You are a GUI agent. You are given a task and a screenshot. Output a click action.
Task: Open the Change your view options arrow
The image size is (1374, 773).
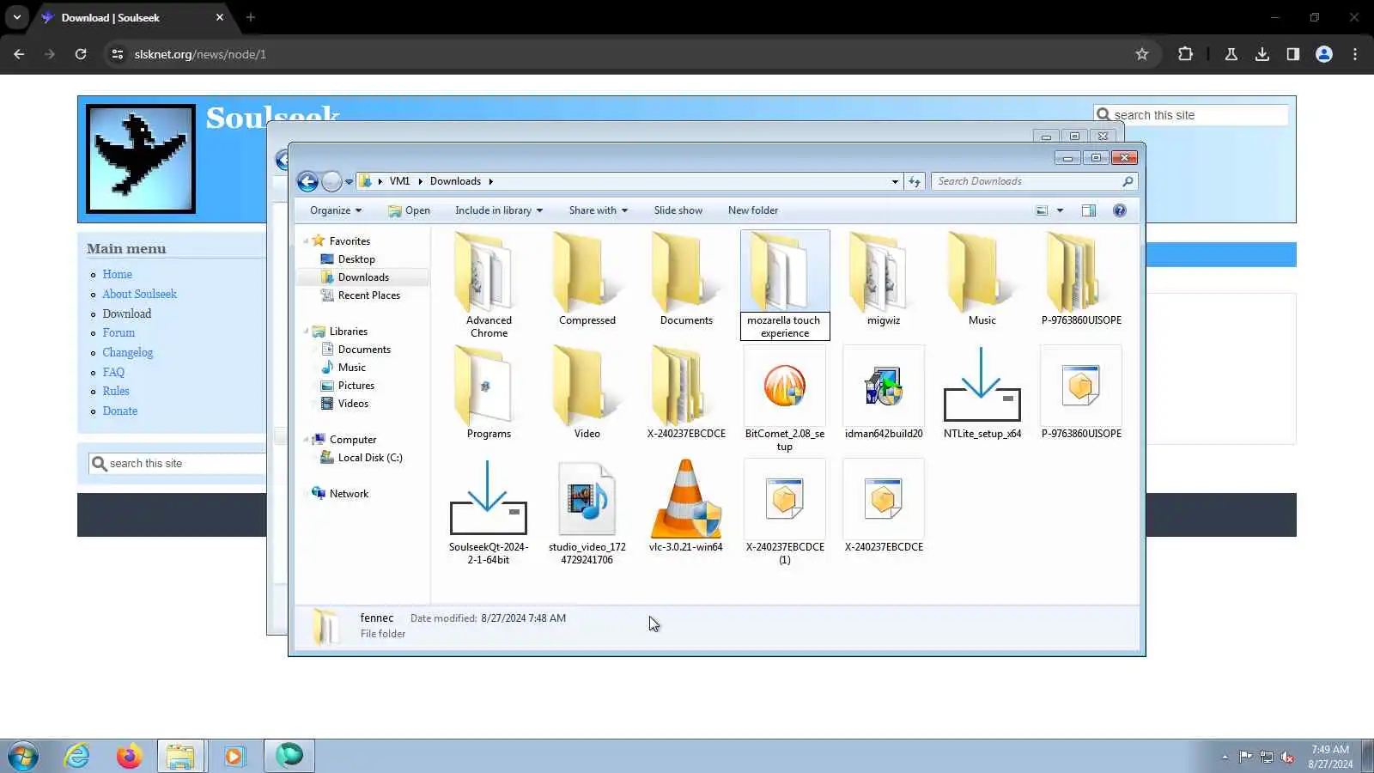click(1060, 210)
